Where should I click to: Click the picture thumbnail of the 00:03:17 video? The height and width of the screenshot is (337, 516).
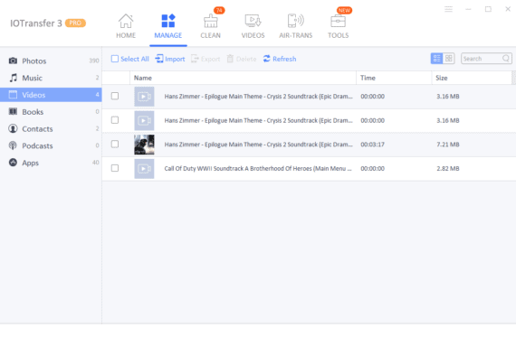(144, 145)
